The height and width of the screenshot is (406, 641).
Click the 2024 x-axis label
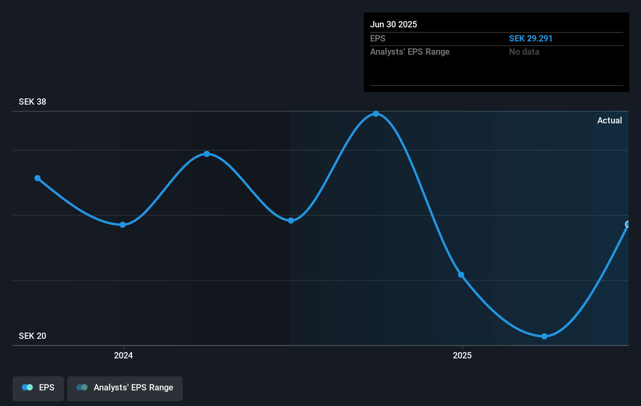(123, 355)
